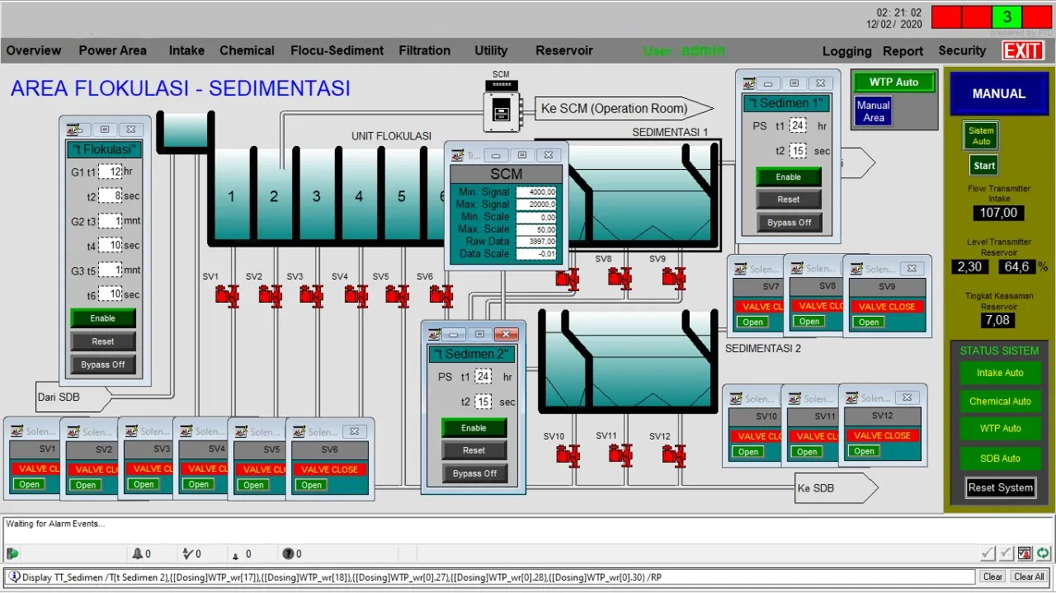Screen dimensions: 1056x593
Task: Open the Report menu
Action: tap(903, 51)
